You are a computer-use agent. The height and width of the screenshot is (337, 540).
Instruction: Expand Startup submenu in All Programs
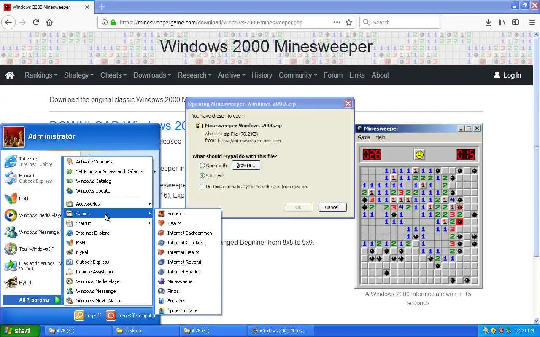(108, 223)
